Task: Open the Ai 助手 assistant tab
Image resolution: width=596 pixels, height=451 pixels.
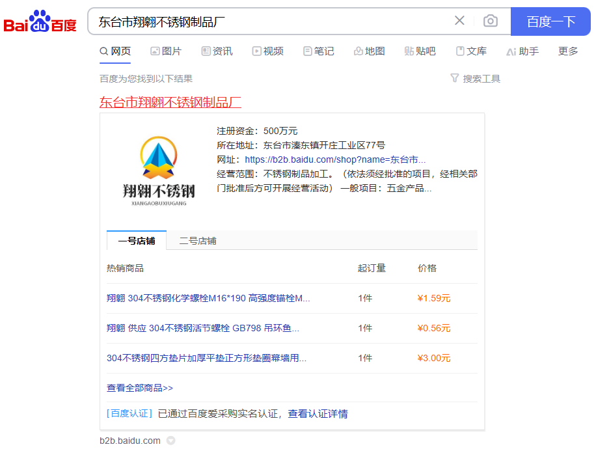Action: pos(522,51)
